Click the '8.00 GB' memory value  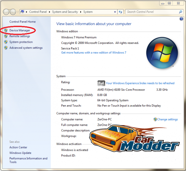102,95
